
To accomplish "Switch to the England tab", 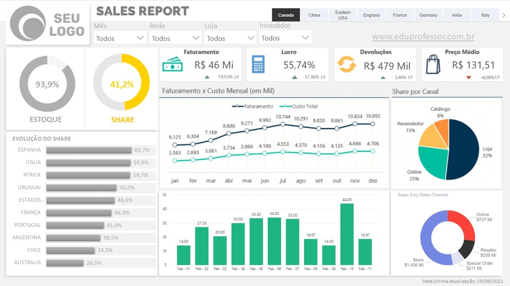I will pyautogui.click(x=371, y=15).
